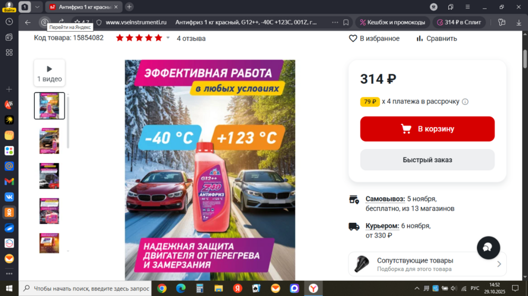Select the Антифриз 1 кг красный tab
This screenshot has height=296, width=528.
point(83,7)
